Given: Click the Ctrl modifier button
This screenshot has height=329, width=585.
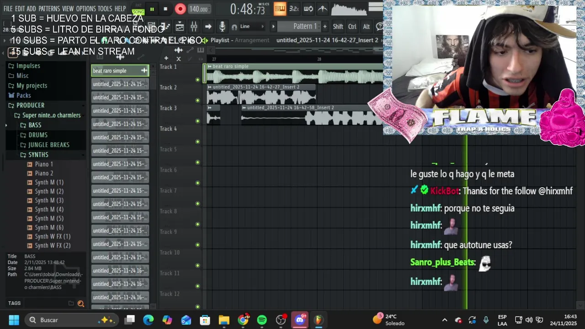Looking at the screenshot, I should pos(352,27).
